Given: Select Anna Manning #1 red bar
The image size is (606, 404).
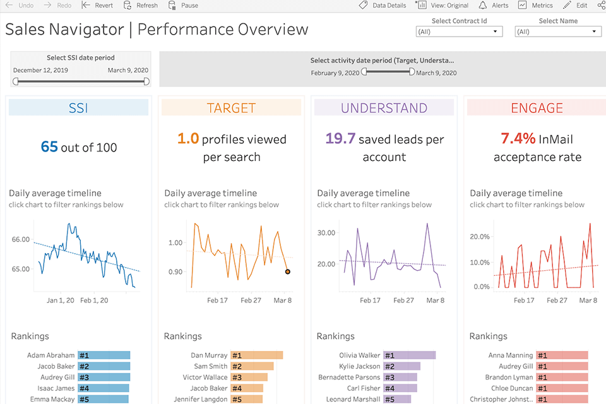Looking at the screenshot, I should pyautogui.click(x=562, y=355).
